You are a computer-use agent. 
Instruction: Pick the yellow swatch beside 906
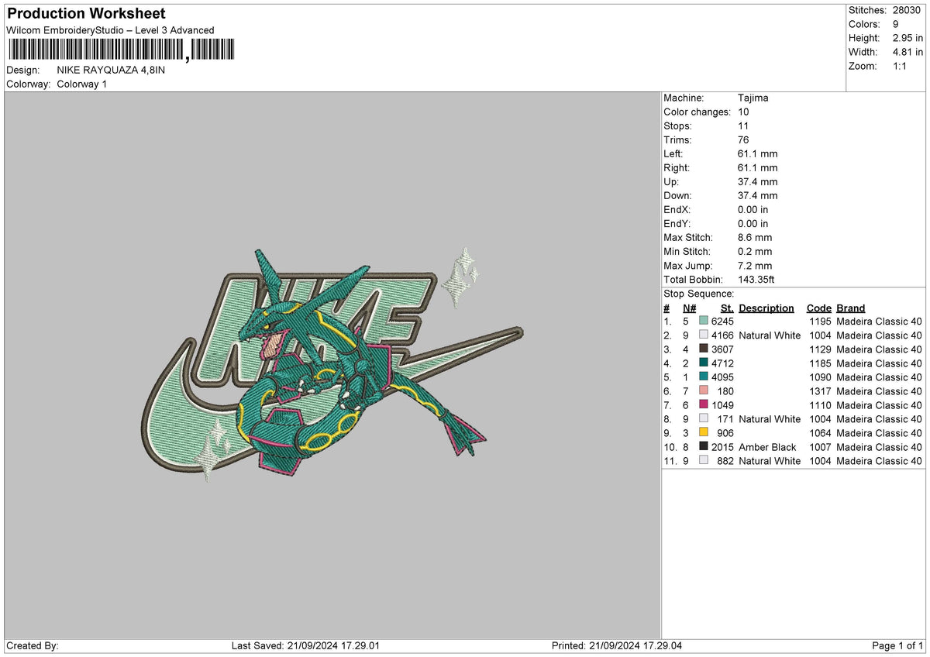coord(703,433)
